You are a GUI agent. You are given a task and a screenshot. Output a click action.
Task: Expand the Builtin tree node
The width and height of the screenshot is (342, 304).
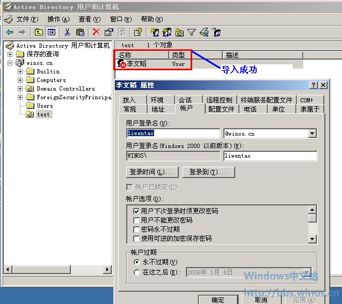tap(20, 71)
